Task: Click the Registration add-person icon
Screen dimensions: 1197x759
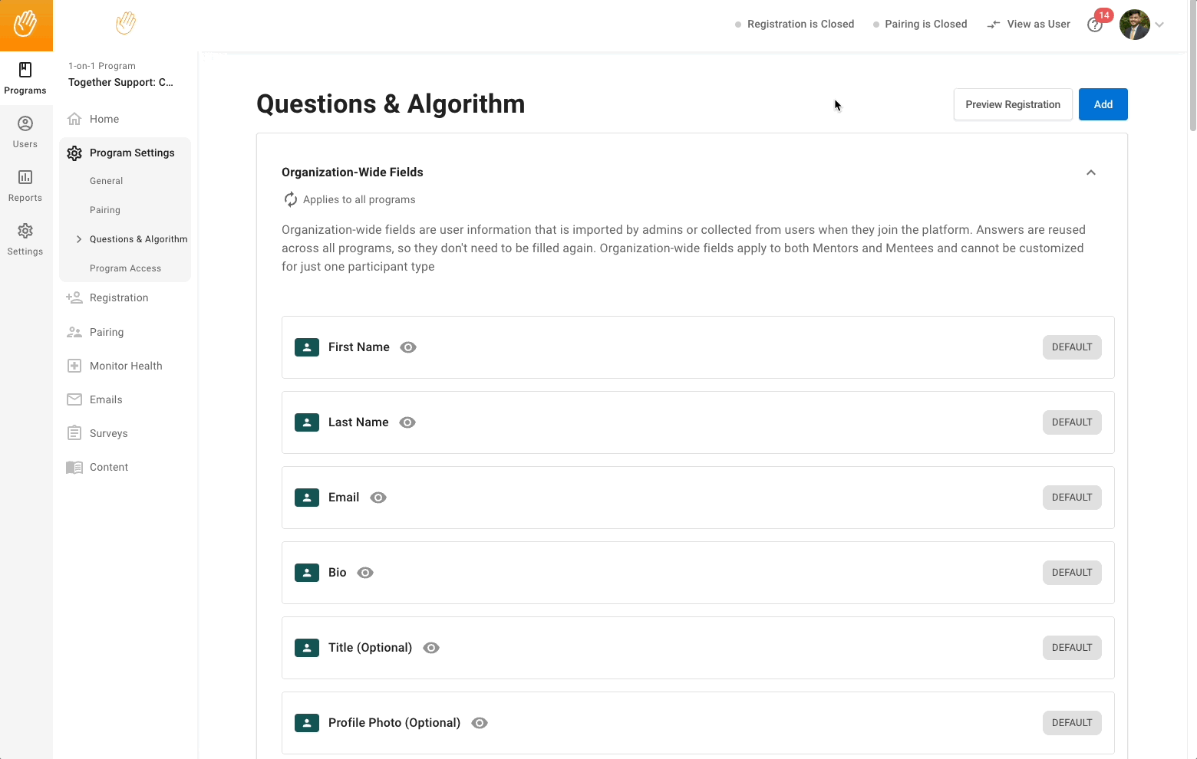Action: tap(74, 297)
